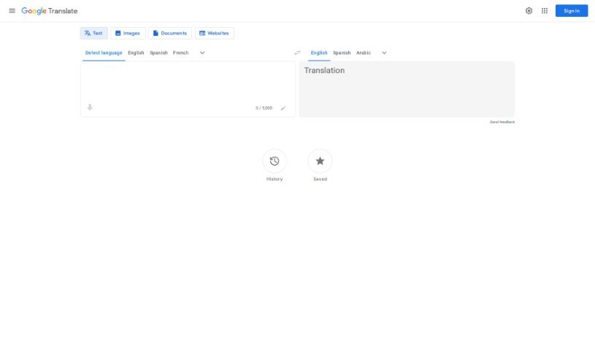Viewport: 595px width, 350px height.
Task: Select Arabic as target language
Action: click(363, 53)
